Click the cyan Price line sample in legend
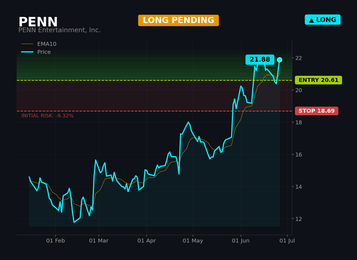Viewport: 357px width, 260px height. tap(27, 52)
